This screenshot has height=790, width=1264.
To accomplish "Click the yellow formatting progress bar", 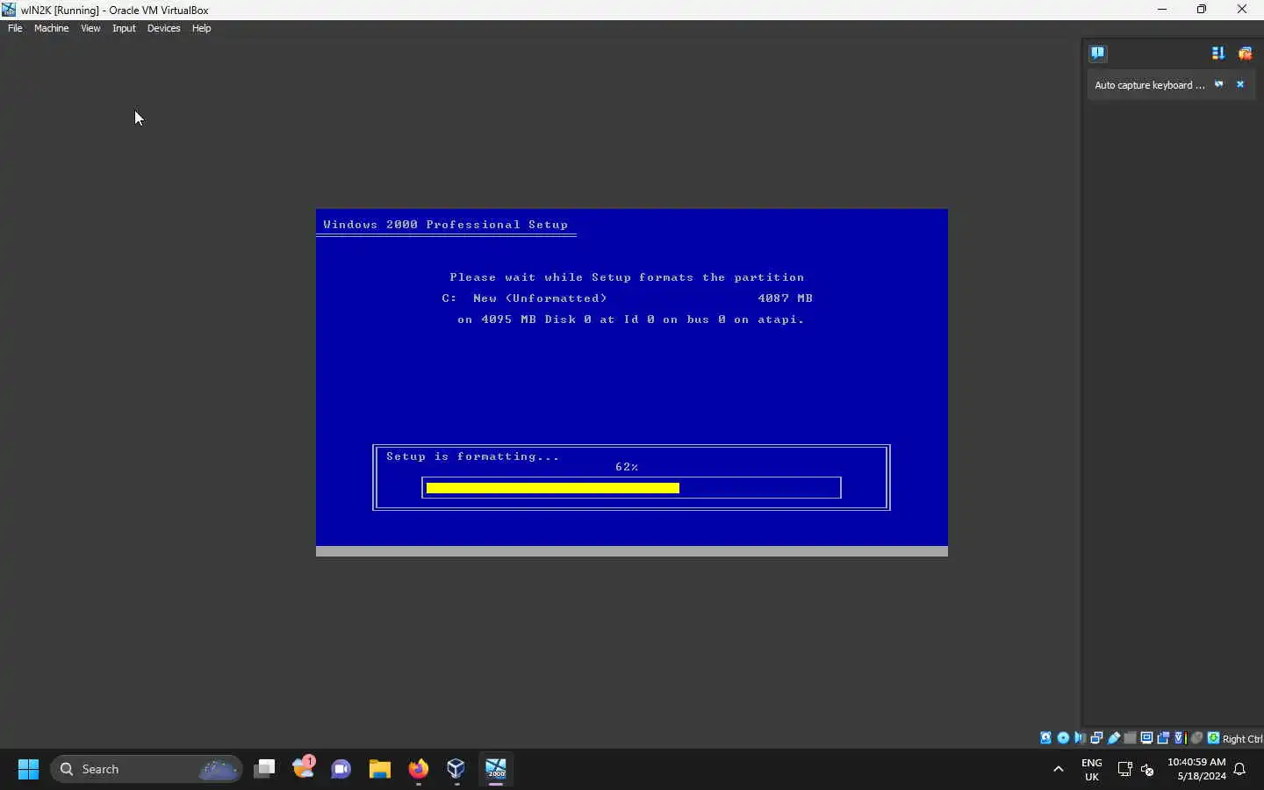I will click(553, 488).
